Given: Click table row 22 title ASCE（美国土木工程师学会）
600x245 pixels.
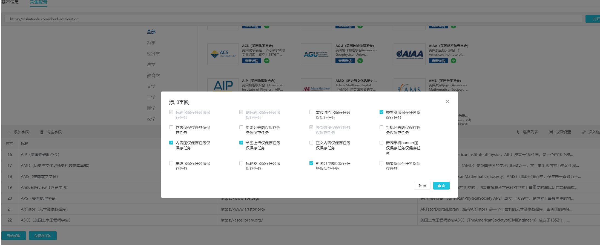Looking at the screenshot, I should point(45,220).
